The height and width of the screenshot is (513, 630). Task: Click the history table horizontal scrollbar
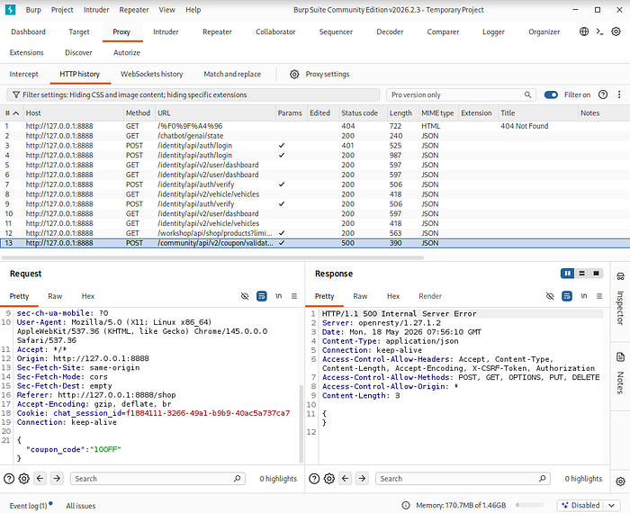pos(212,257)
